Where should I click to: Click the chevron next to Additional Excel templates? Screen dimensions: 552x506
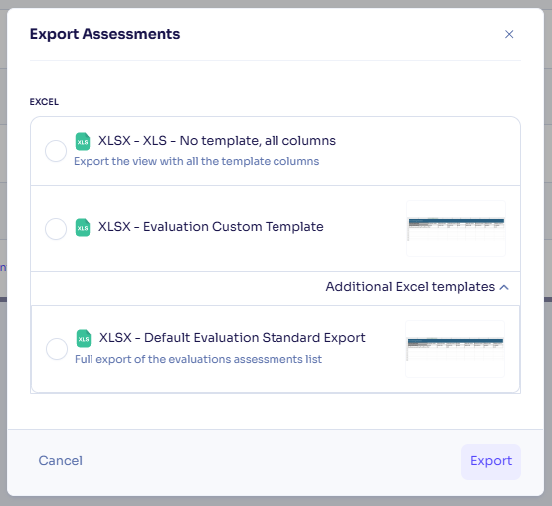point(504,288)
